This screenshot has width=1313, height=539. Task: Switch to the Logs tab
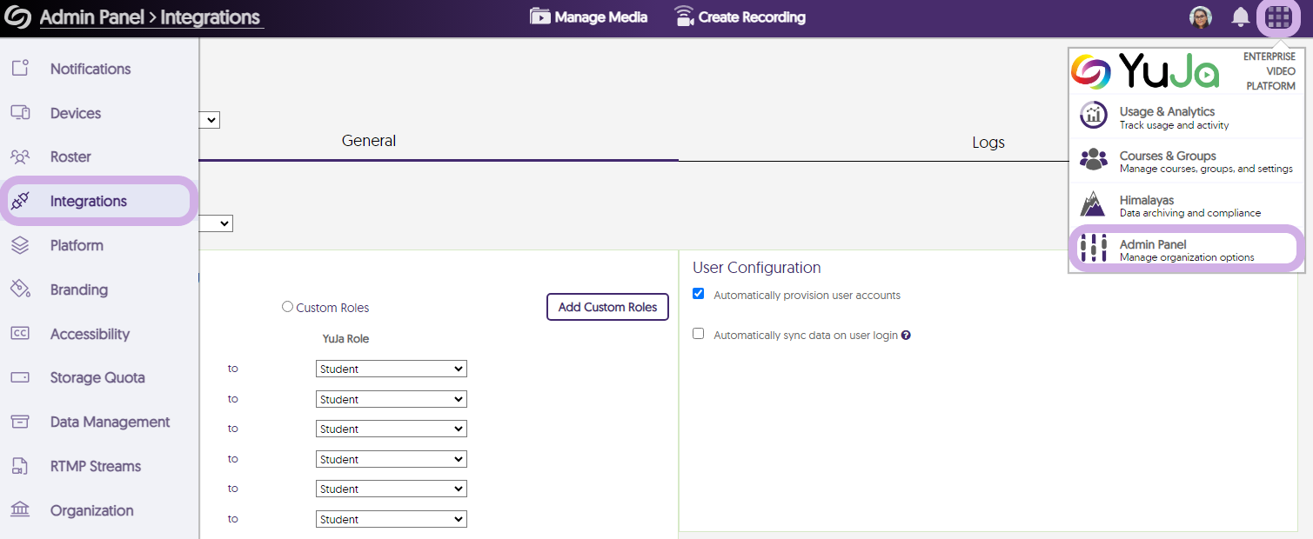pyautogui.click(x=988, y=142)
